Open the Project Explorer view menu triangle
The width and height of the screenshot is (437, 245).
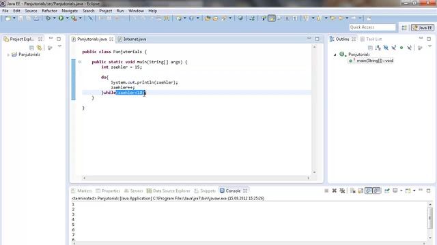pos(59,47)
